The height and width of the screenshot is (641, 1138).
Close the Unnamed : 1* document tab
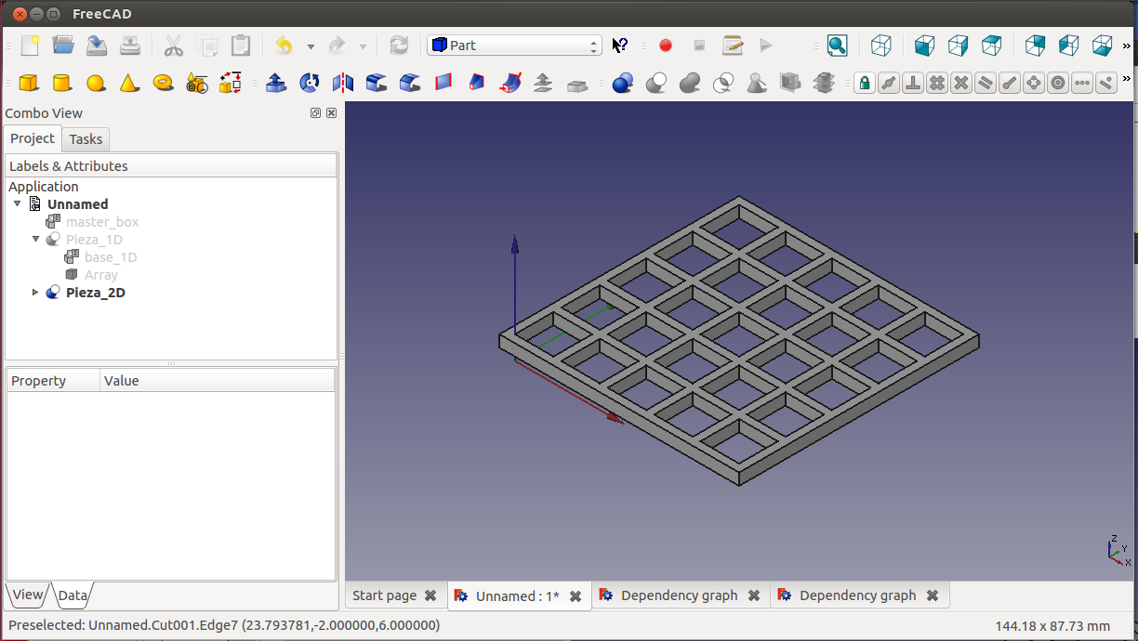click(576, 596)
